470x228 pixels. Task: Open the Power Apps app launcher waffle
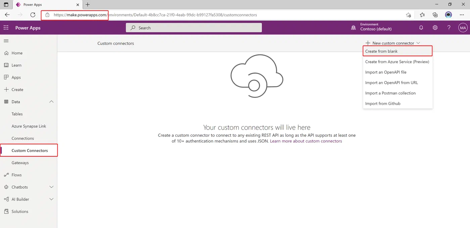[x=6, y=28]
